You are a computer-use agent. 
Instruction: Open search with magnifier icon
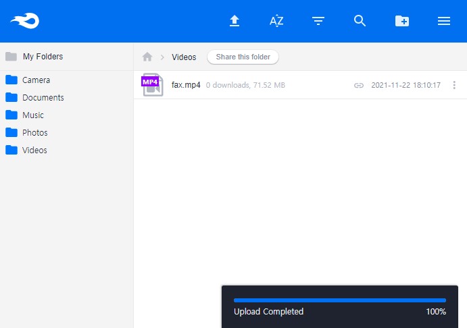(360, 21)
